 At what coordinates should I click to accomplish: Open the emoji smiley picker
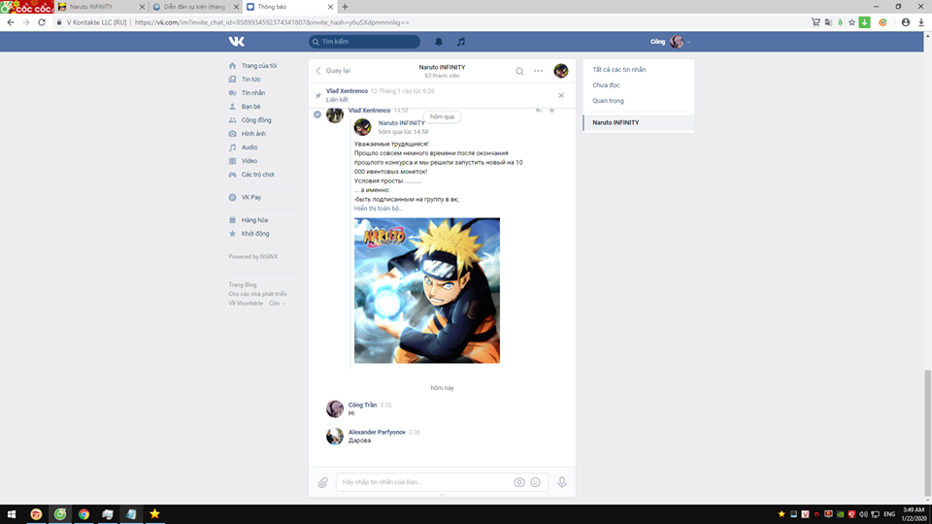pos(536,482)
